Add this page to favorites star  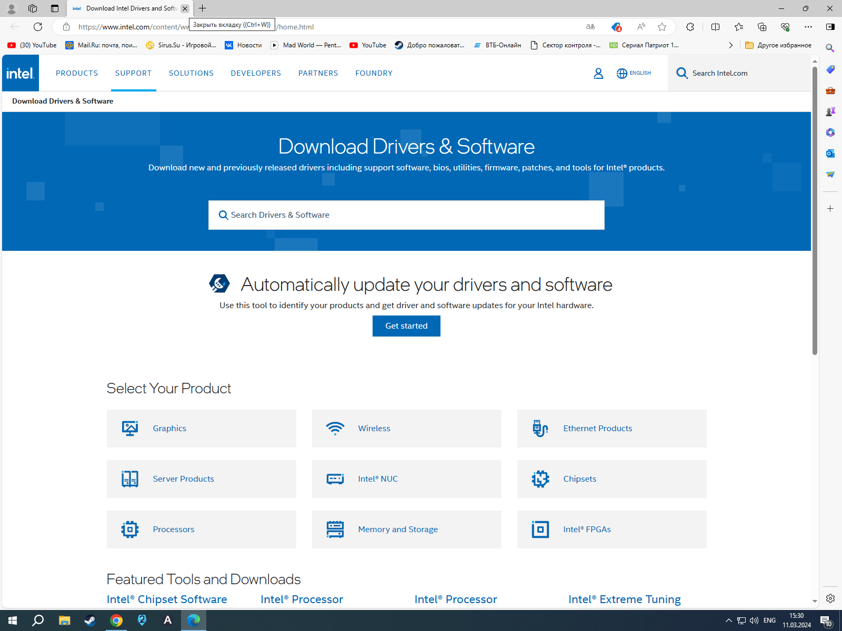coord(662,27)
